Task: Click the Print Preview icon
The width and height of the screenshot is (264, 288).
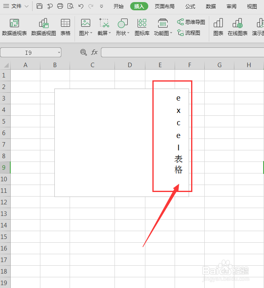Action: tap(70, 6)
